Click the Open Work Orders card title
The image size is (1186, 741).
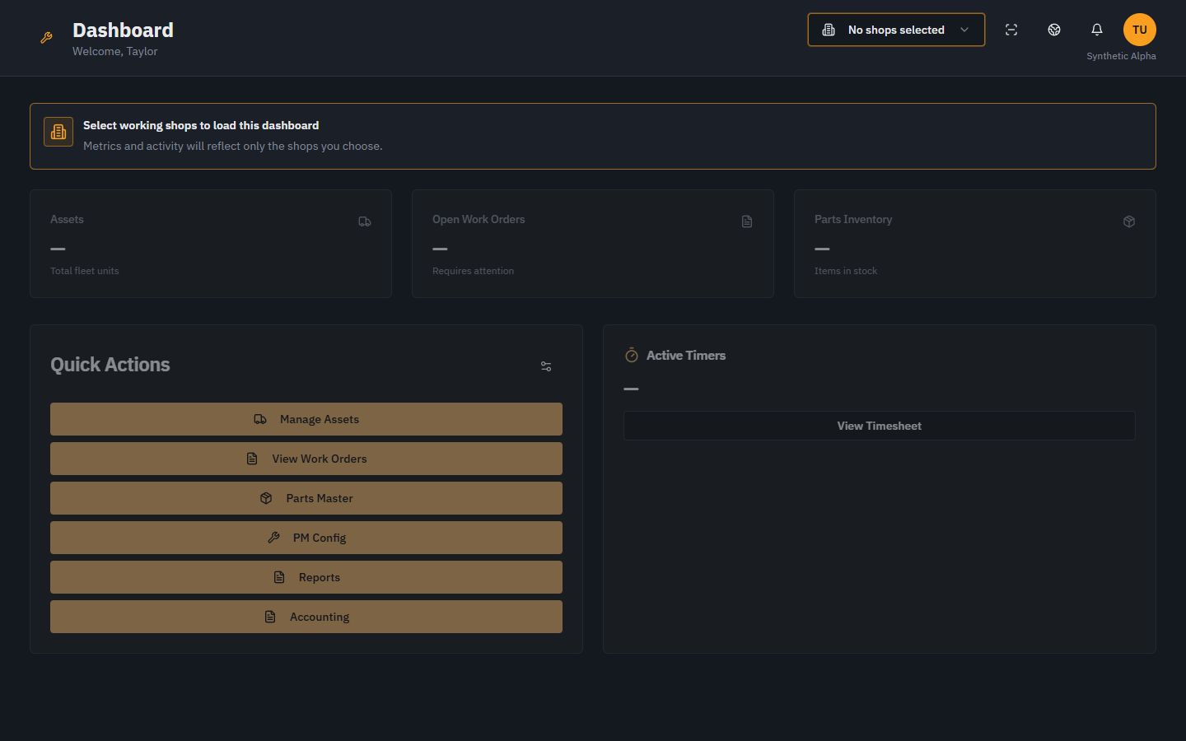pos(479,219)
